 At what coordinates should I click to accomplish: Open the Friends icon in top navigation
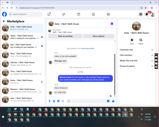64,14
